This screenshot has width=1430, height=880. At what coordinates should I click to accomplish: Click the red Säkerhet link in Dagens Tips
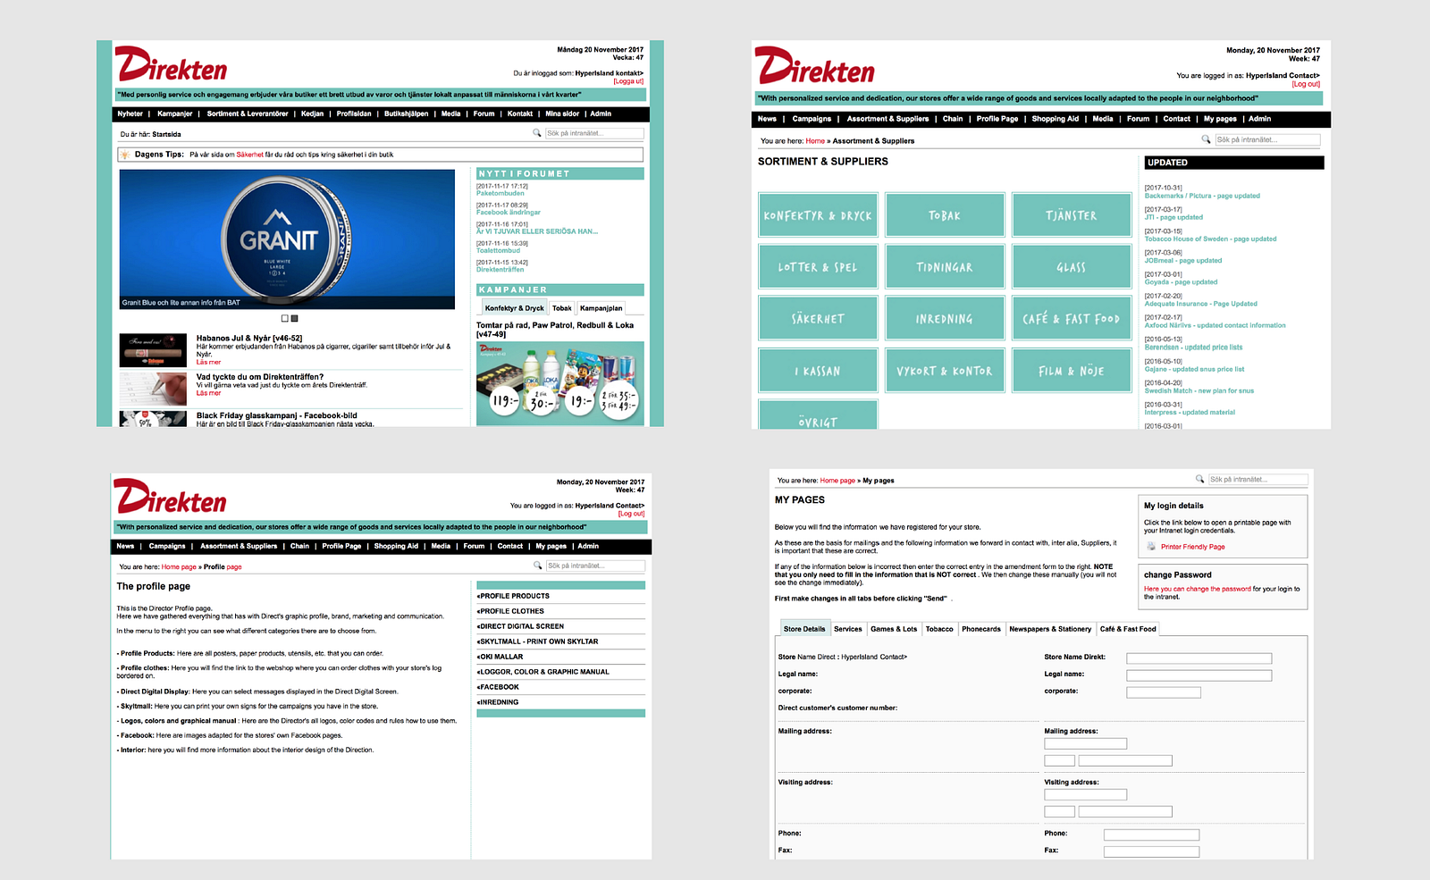tap(250, 155)
